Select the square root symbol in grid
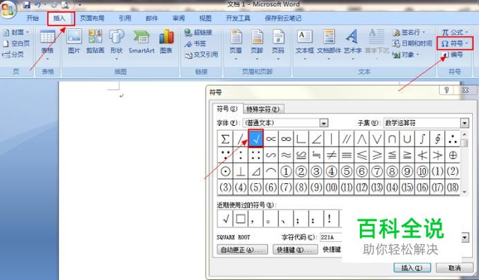Viewport: 479px width, 280px height. 255,139
